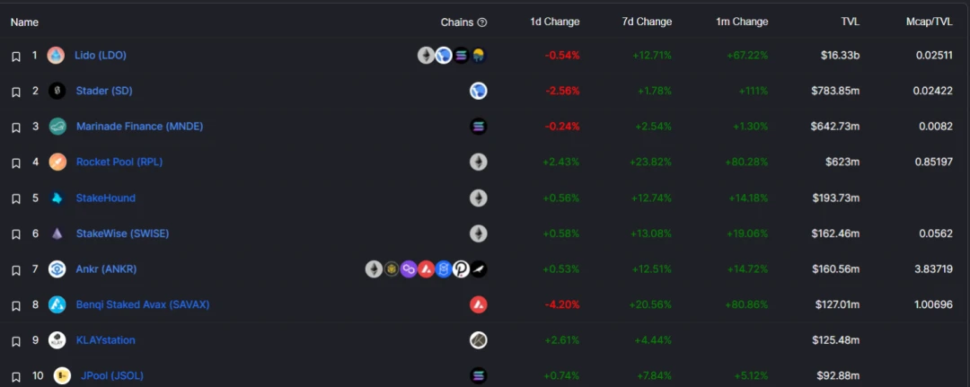
Task: Sort by 1m Change column
Action: 743,22
